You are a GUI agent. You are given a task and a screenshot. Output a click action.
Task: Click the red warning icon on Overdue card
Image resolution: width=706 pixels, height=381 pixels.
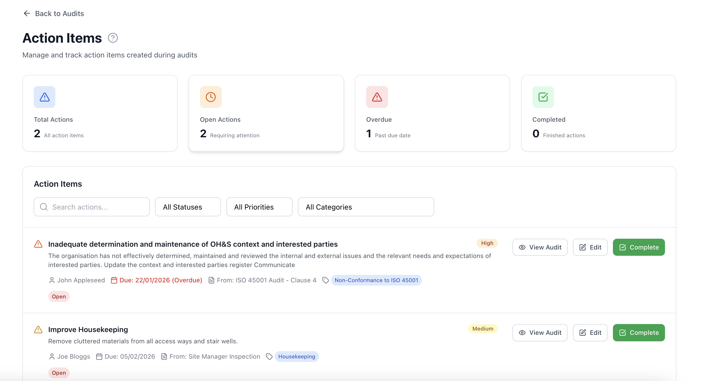point(377,97)
